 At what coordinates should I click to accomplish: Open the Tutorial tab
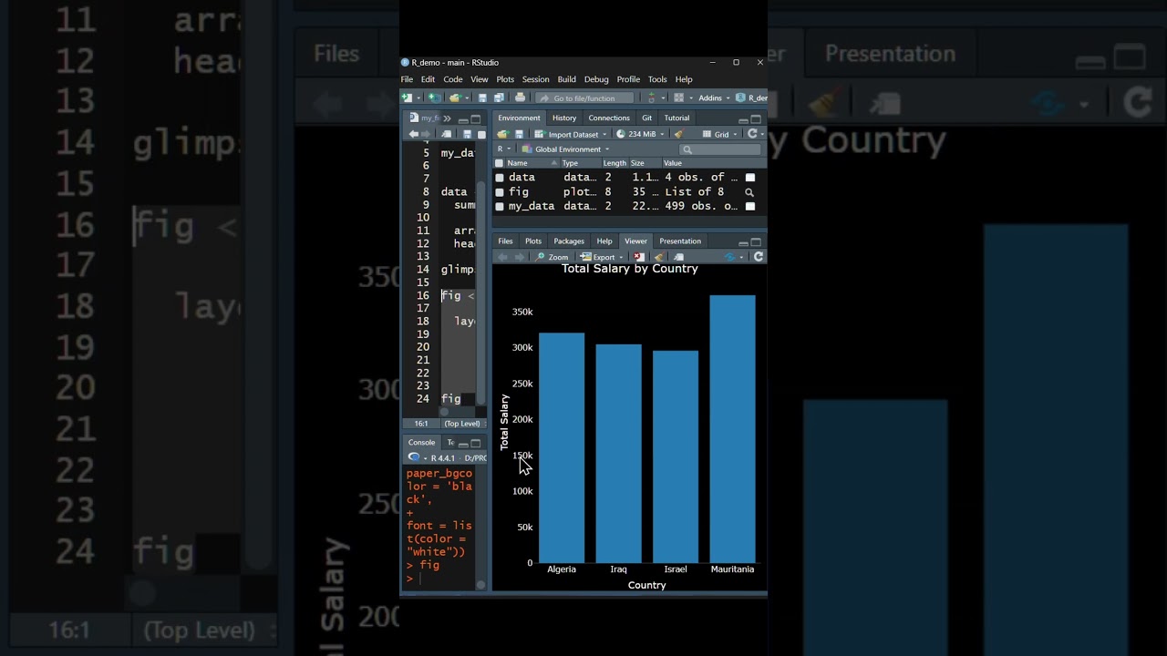(676, 118)
